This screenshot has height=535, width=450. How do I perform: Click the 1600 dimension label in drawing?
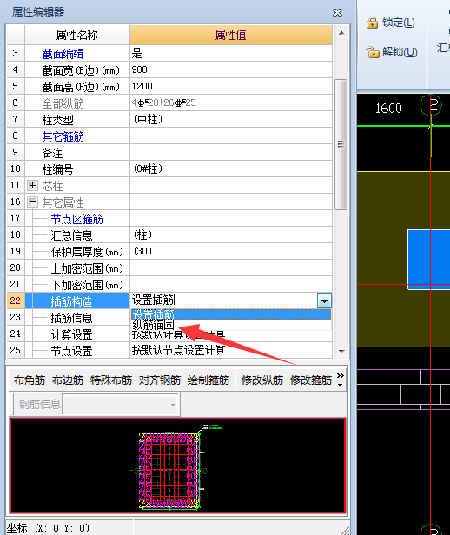[x=388, y=109]
